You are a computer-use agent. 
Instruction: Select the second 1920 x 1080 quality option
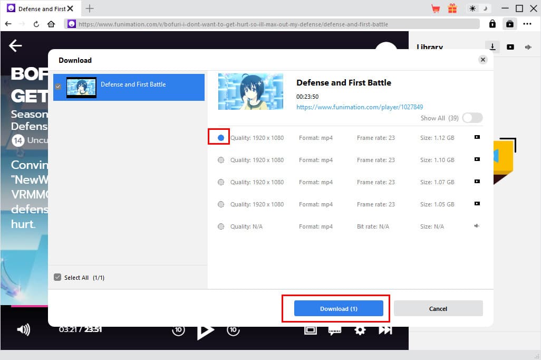220,159
